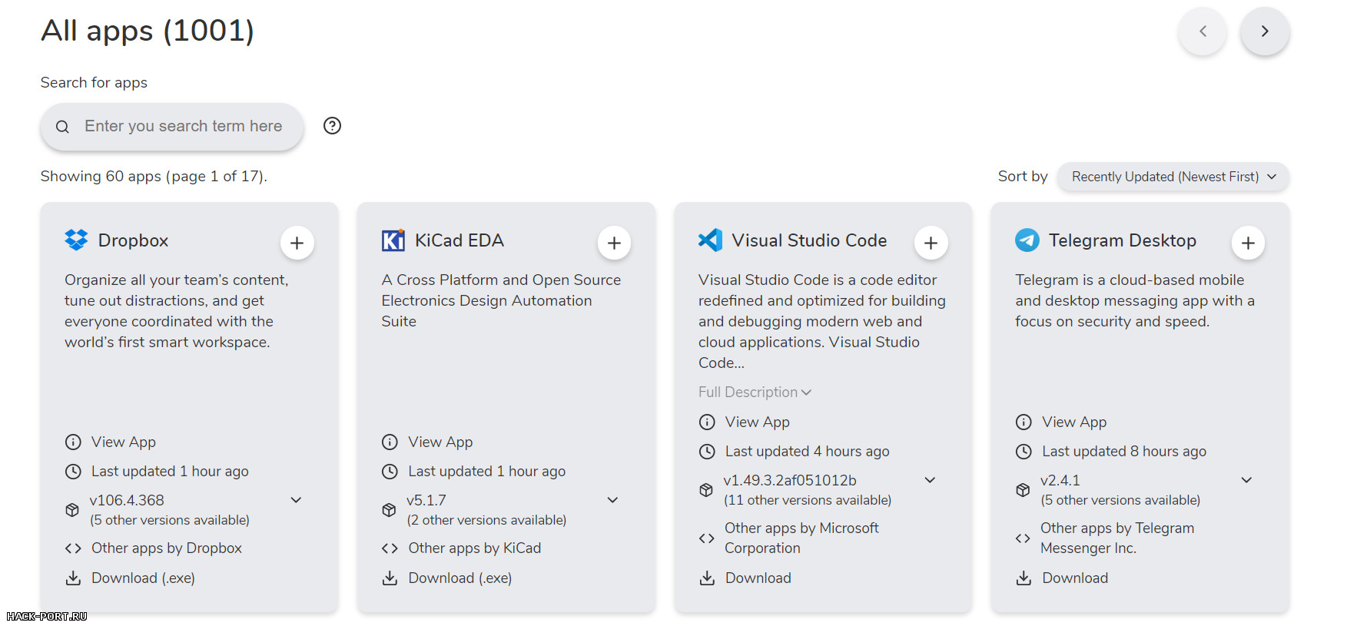Click the info icon on the Telegram Desktop card
Image resolution: width=1347 pixels, height=626 pixels.
click(x=1024, y=422)
